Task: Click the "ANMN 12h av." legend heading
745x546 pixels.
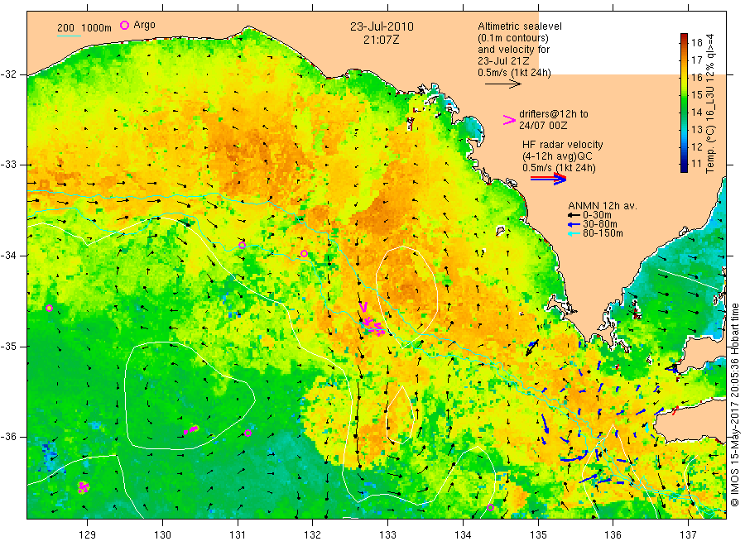Action: 603,206
